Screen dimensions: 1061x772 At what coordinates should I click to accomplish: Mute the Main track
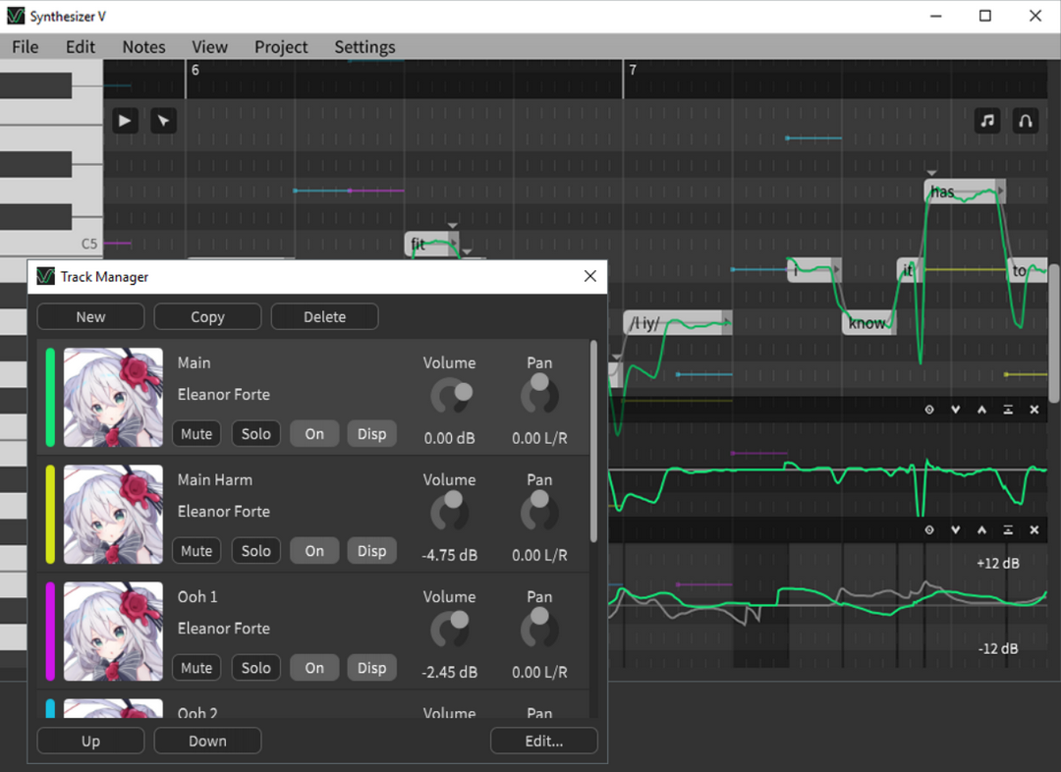tap(196, 434)
